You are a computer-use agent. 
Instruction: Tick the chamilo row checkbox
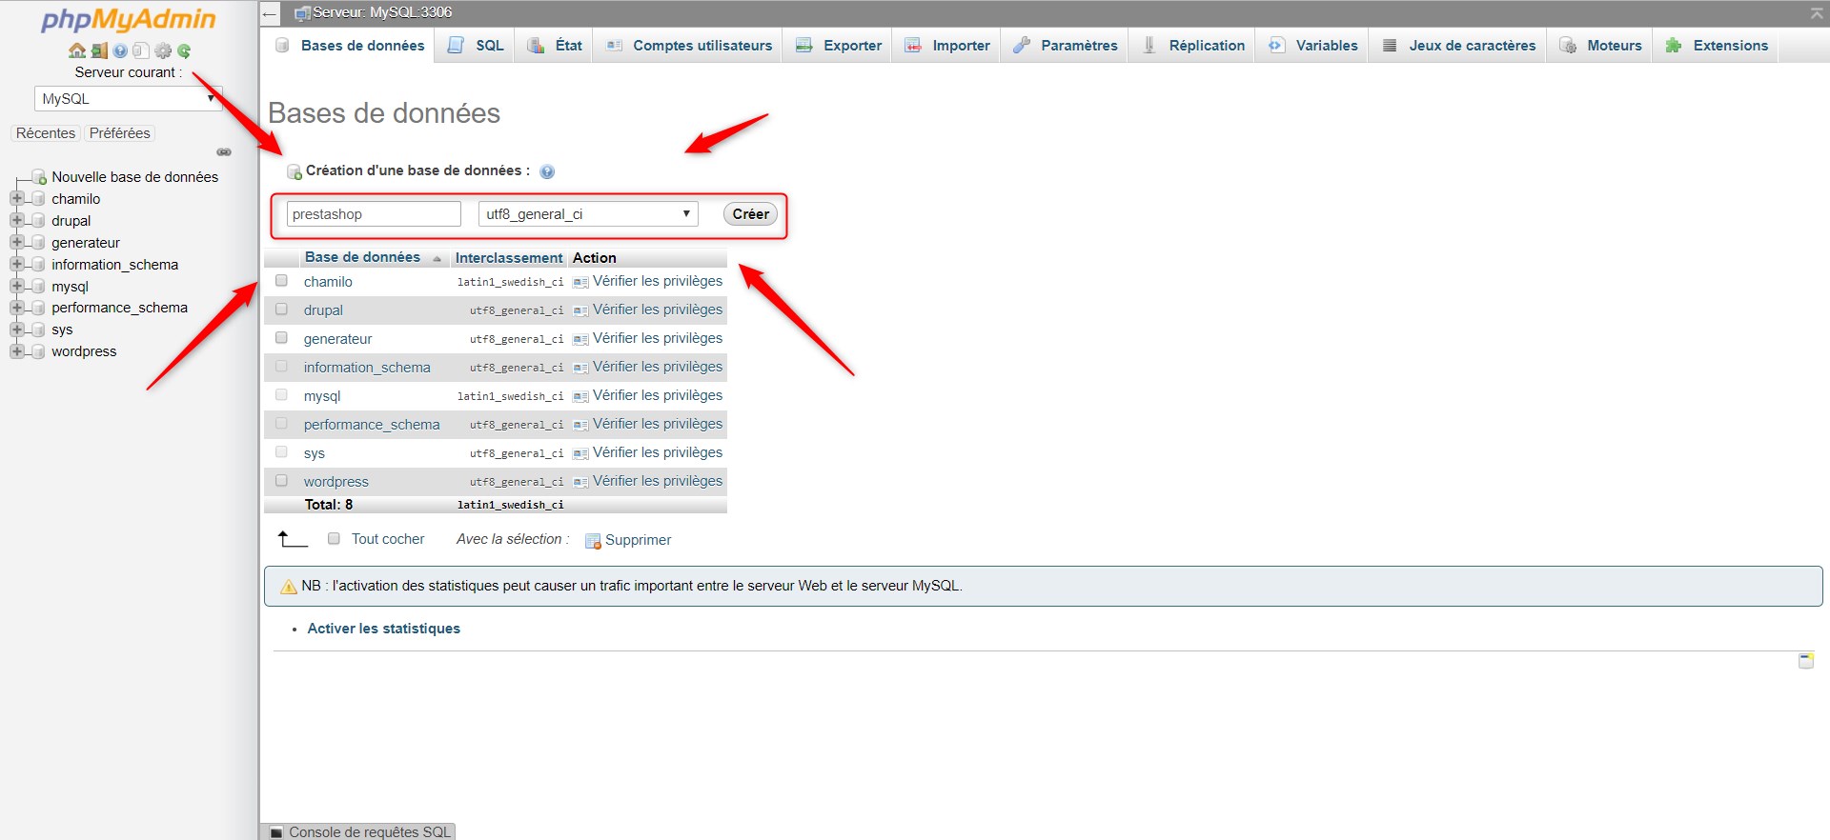coord(281,281)
